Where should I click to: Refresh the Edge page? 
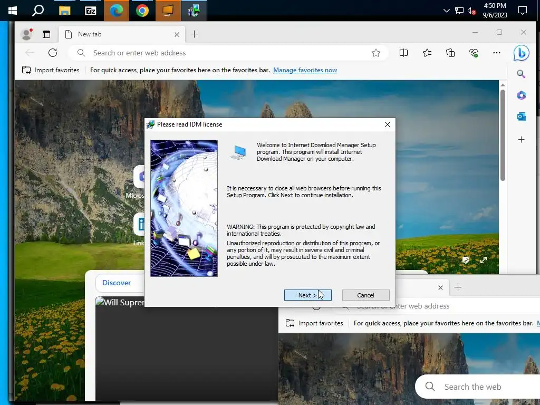53,53
